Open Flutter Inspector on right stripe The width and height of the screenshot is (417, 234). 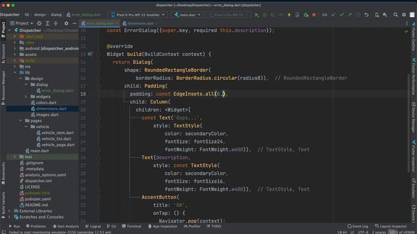(414, 157)
